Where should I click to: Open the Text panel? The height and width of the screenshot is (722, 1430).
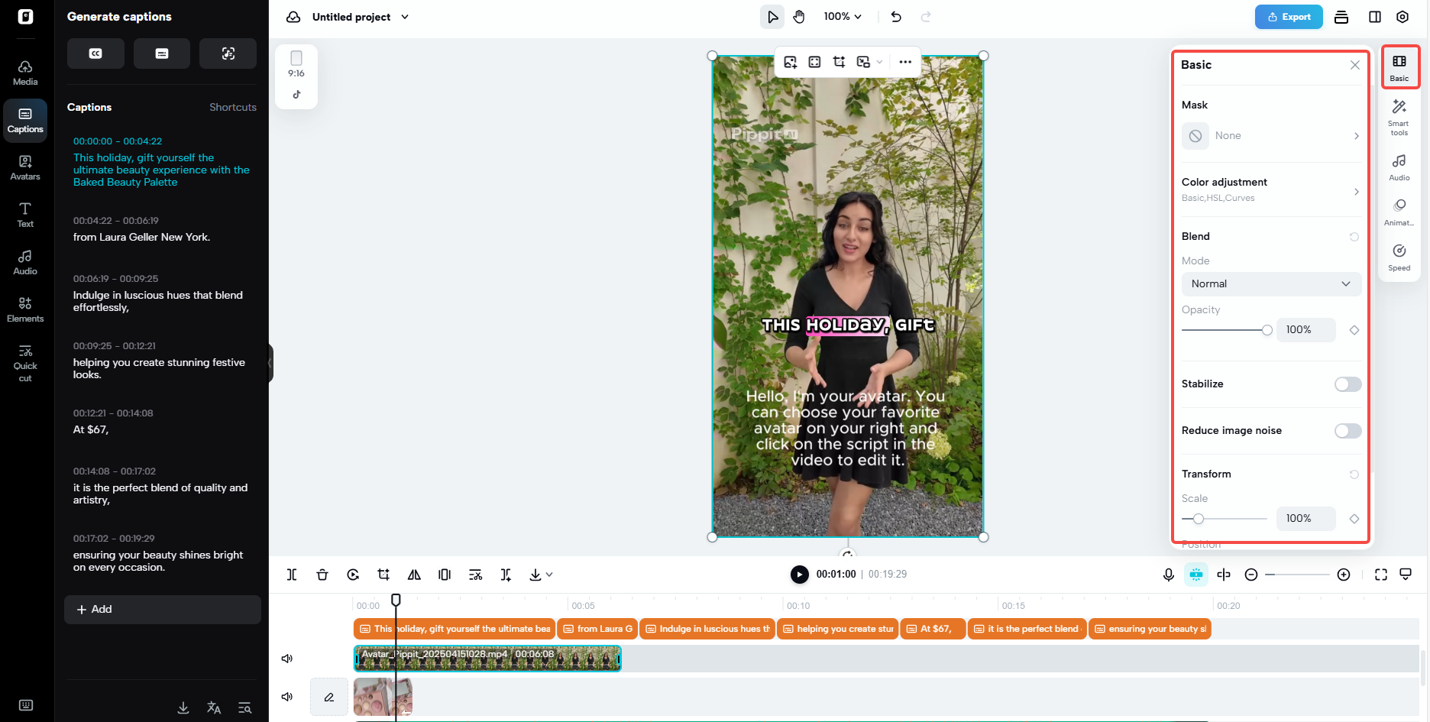(x=25, y=215)
